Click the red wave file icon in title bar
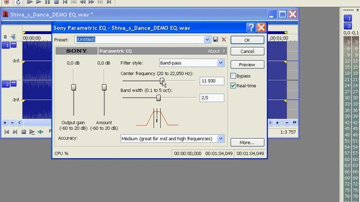The height and width of the screenshot is (202, 360). click(6, 14)
